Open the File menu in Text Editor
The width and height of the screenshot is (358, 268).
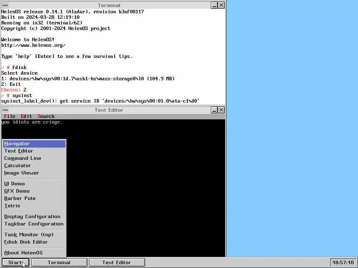tap(9, 117)
